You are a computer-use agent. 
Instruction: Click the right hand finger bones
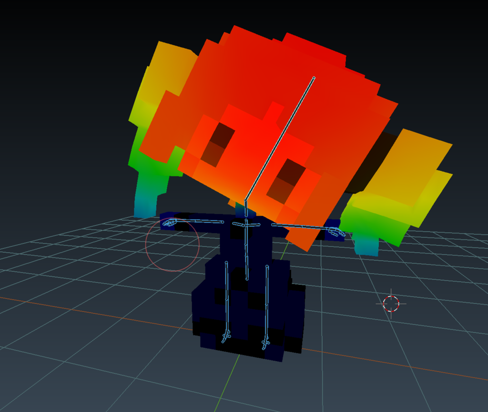pyautogui.click(x=336, y=232)
